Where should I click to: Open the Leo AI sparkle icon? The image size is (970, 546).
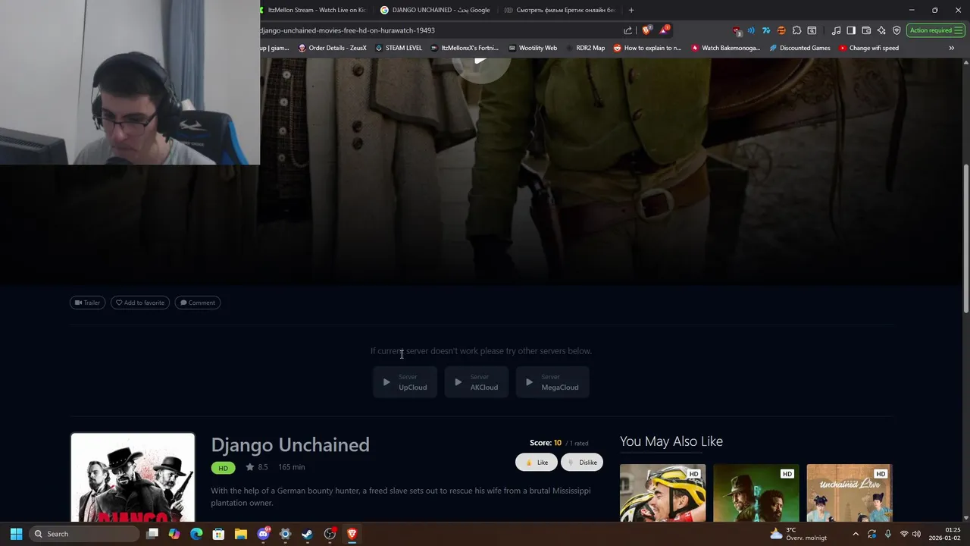coord(881,30)
